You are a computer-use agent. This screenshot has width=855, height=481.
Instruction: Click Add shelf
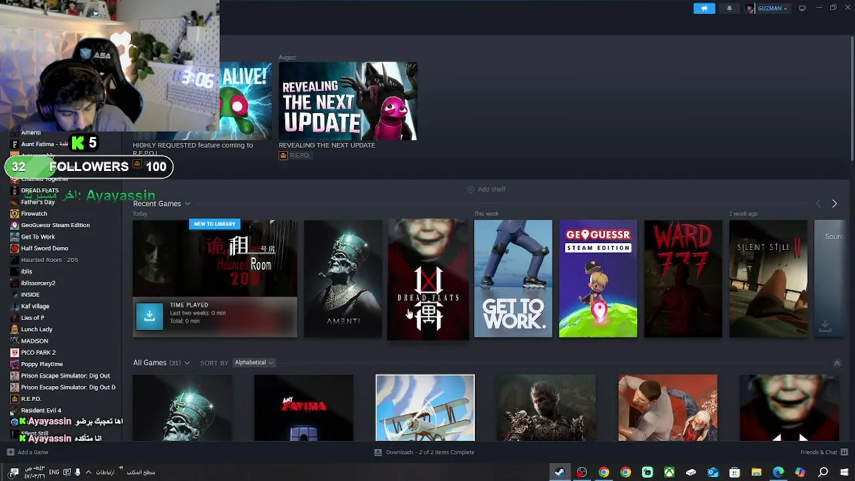[486, 189]
